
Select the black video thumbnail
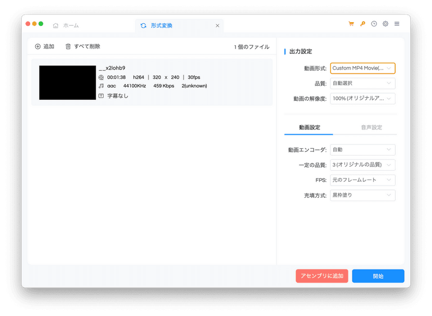pyautogui.click(x=67, y=83)
